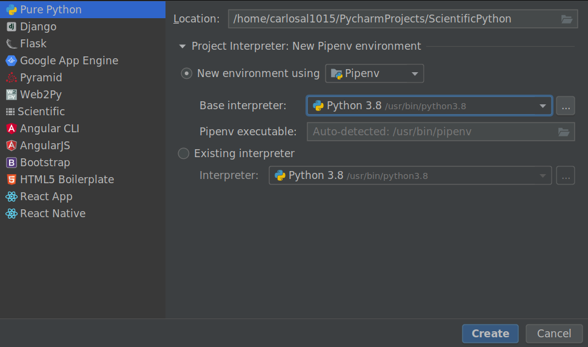Select the Web2Py icon

(12, 95)
